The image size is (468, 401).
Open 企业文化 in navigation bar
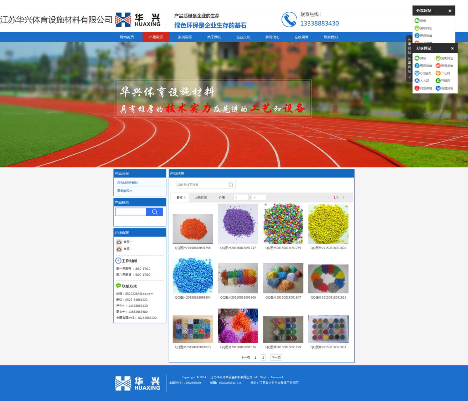(243, 37)
